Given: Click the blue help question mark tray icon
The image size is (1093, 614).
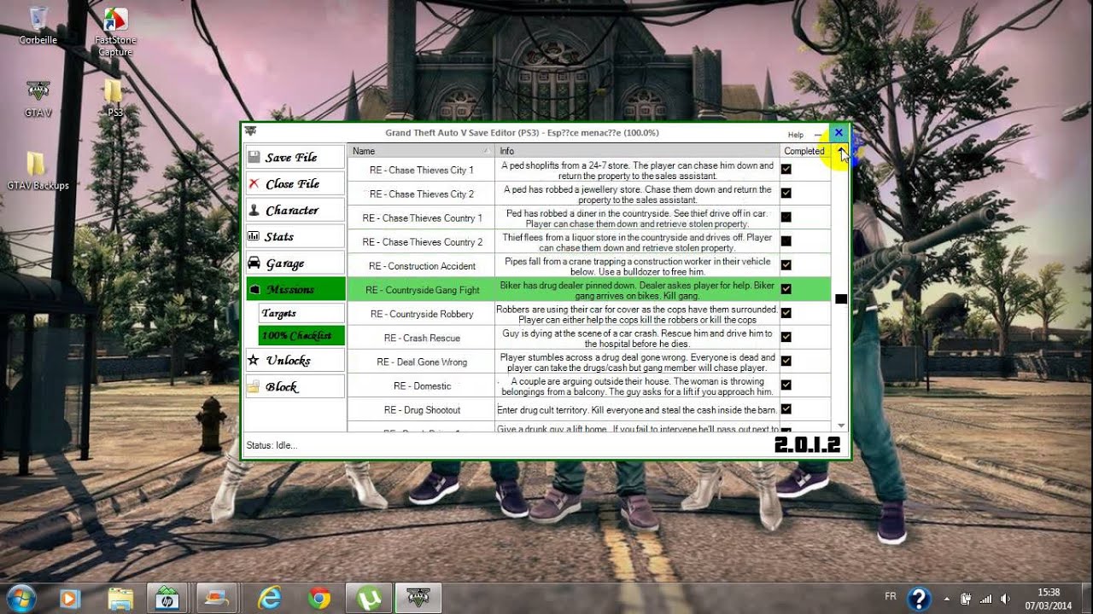Looking at the screenshot, I should coord(919,599).
